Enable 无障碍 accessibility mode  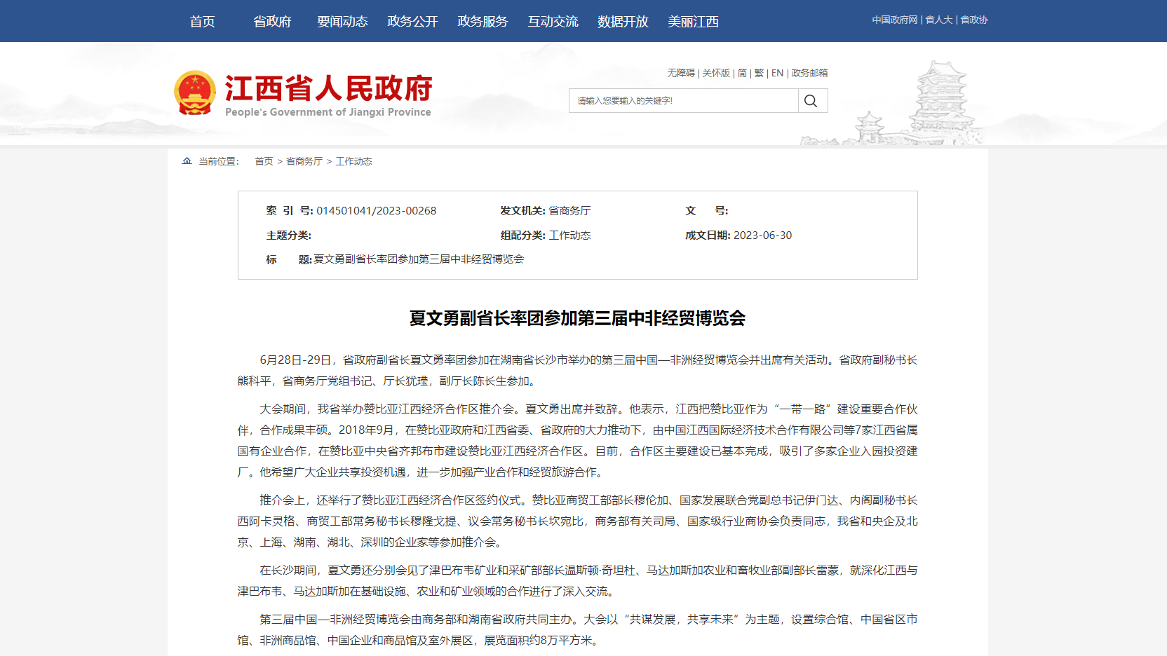680,73
